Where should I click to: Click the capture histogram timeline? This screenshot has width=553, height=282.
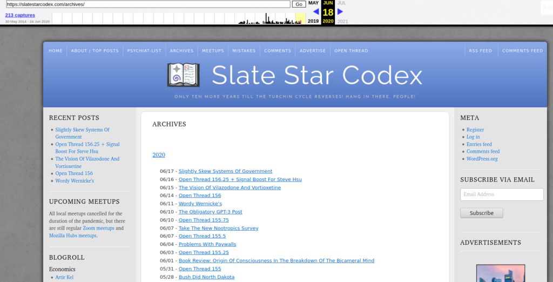pos(179,19)
